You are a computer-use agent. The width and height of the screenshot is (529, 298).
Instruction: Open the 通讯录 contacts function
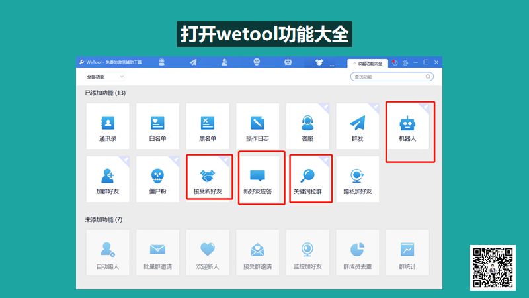click(107, 126)
